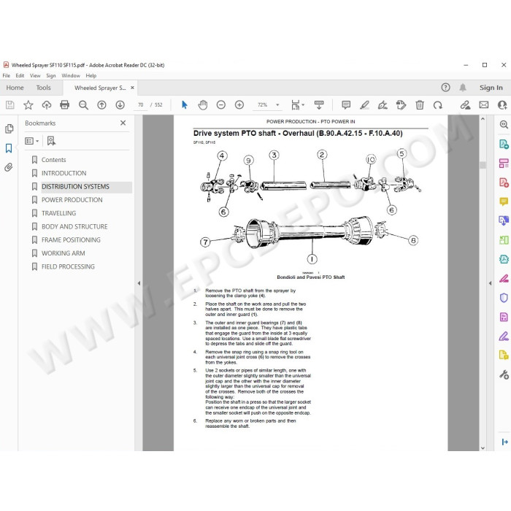Activate the Hand pan tool

point(203,105)
